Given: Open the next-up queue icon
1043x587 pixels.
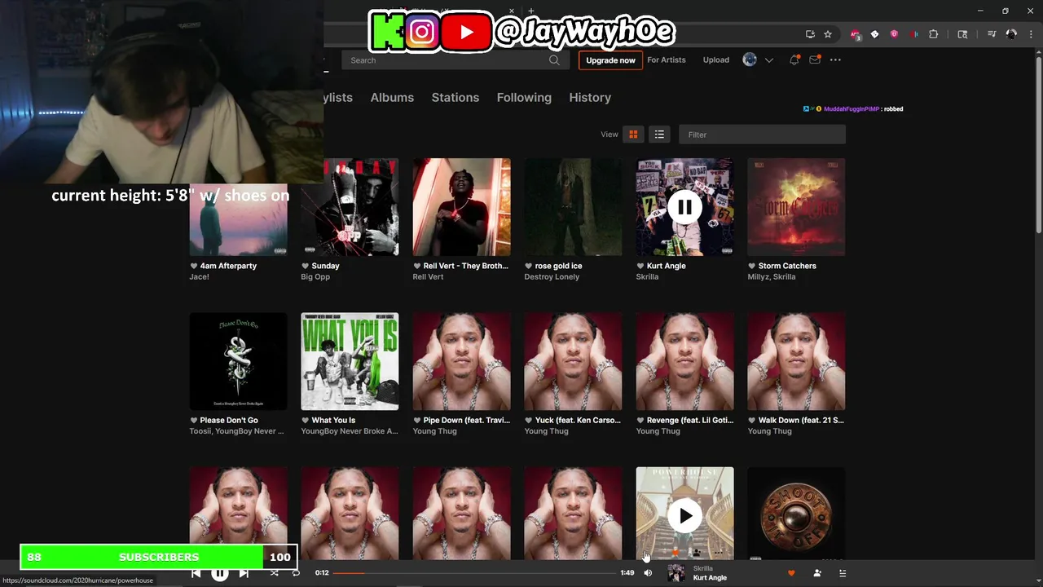Looking at the screenshot, I should (843, 573).
